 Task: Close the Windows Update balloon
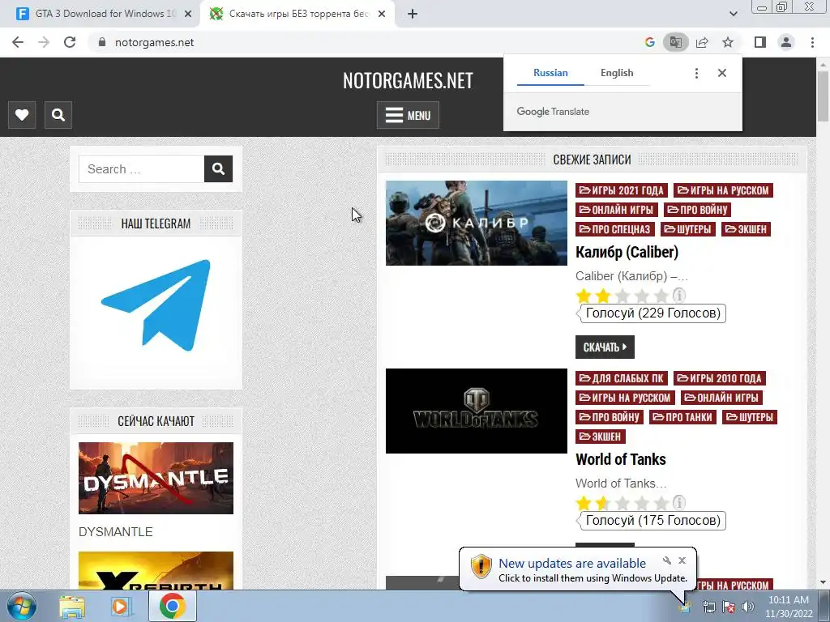(x=682, y=560)
